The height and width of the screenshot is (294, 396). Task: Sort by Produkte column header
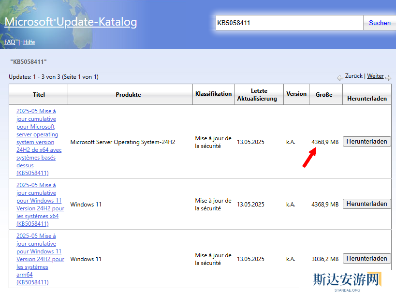pyautogui.click(x=128, y=95)
